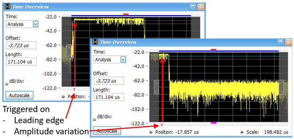Open Time dropdown in the front window
Image resolution: width=294 pixels, height=139 pixels.
pos(123,59)
